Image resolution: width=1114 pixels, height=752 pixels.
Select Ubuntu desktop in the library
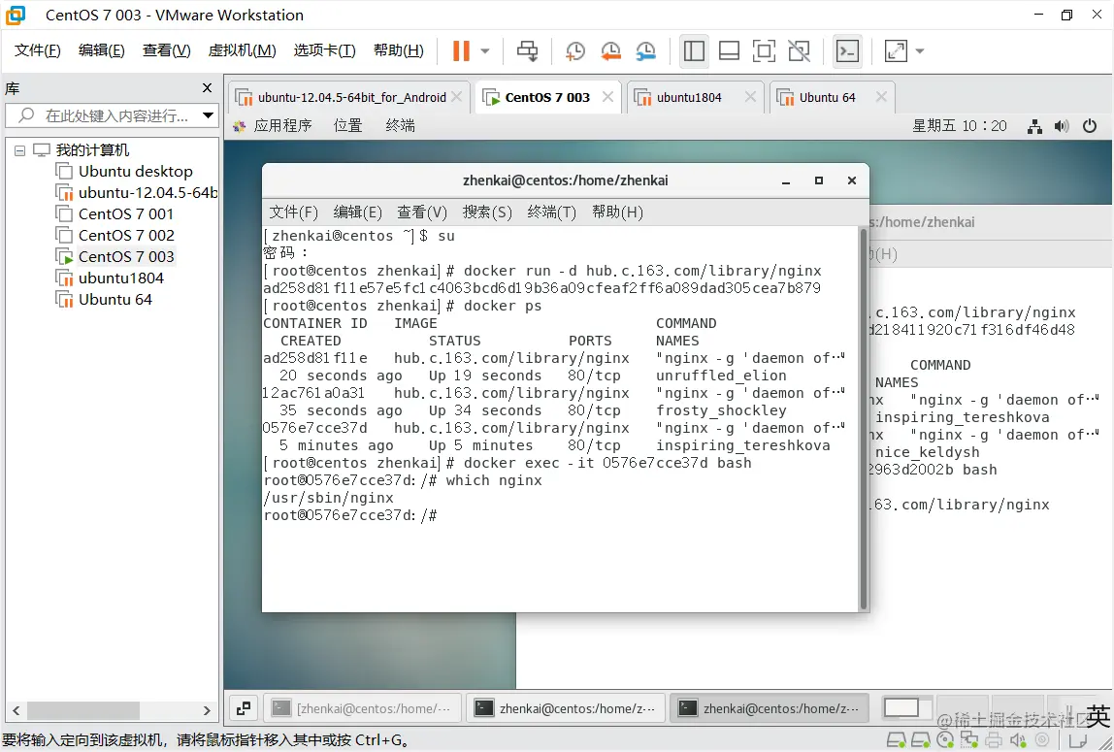pos(124,171)
